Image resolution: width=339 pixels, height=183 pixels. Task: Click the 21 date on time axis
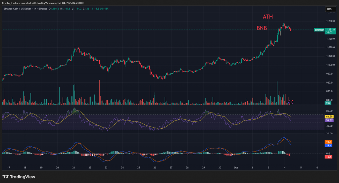pos(73,167)
